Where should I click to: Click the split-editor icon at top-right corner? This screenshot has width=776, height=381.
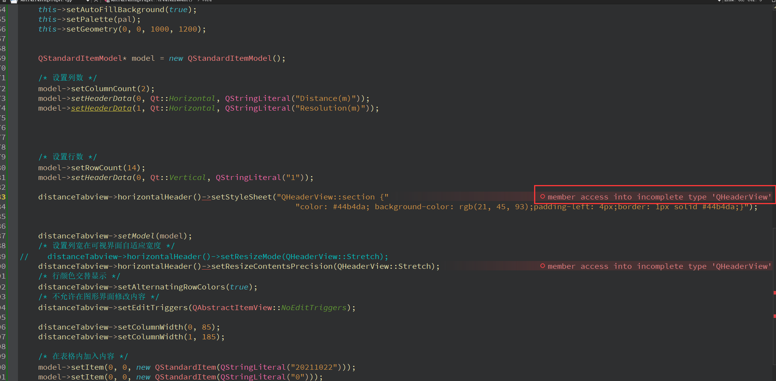(x=773, y=2)
